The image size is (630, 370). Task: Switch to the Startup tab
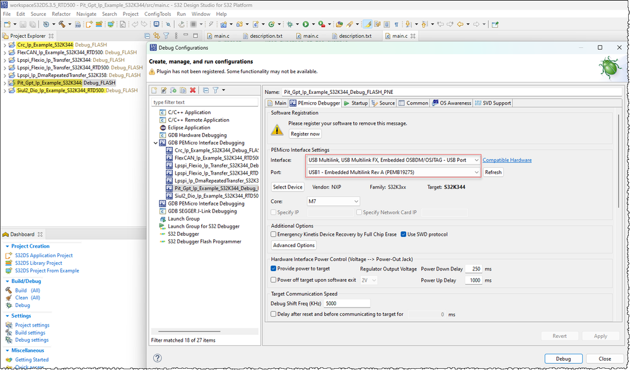point(356,103)
